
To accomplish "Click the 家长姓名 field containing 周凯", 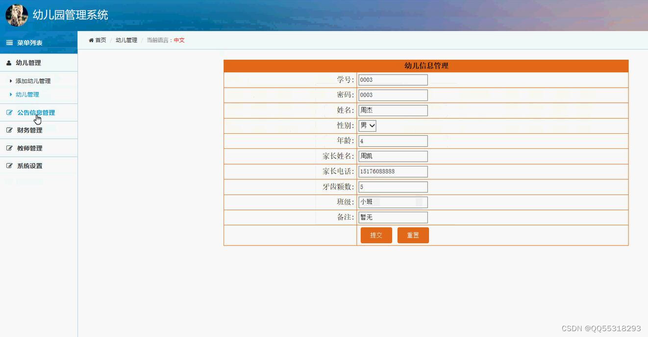I will (x=393, y=156).
